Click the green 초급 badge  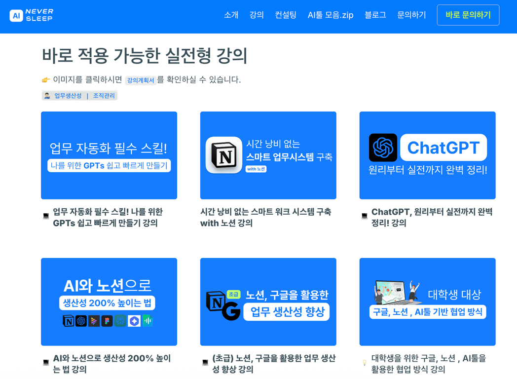point(234,294)
